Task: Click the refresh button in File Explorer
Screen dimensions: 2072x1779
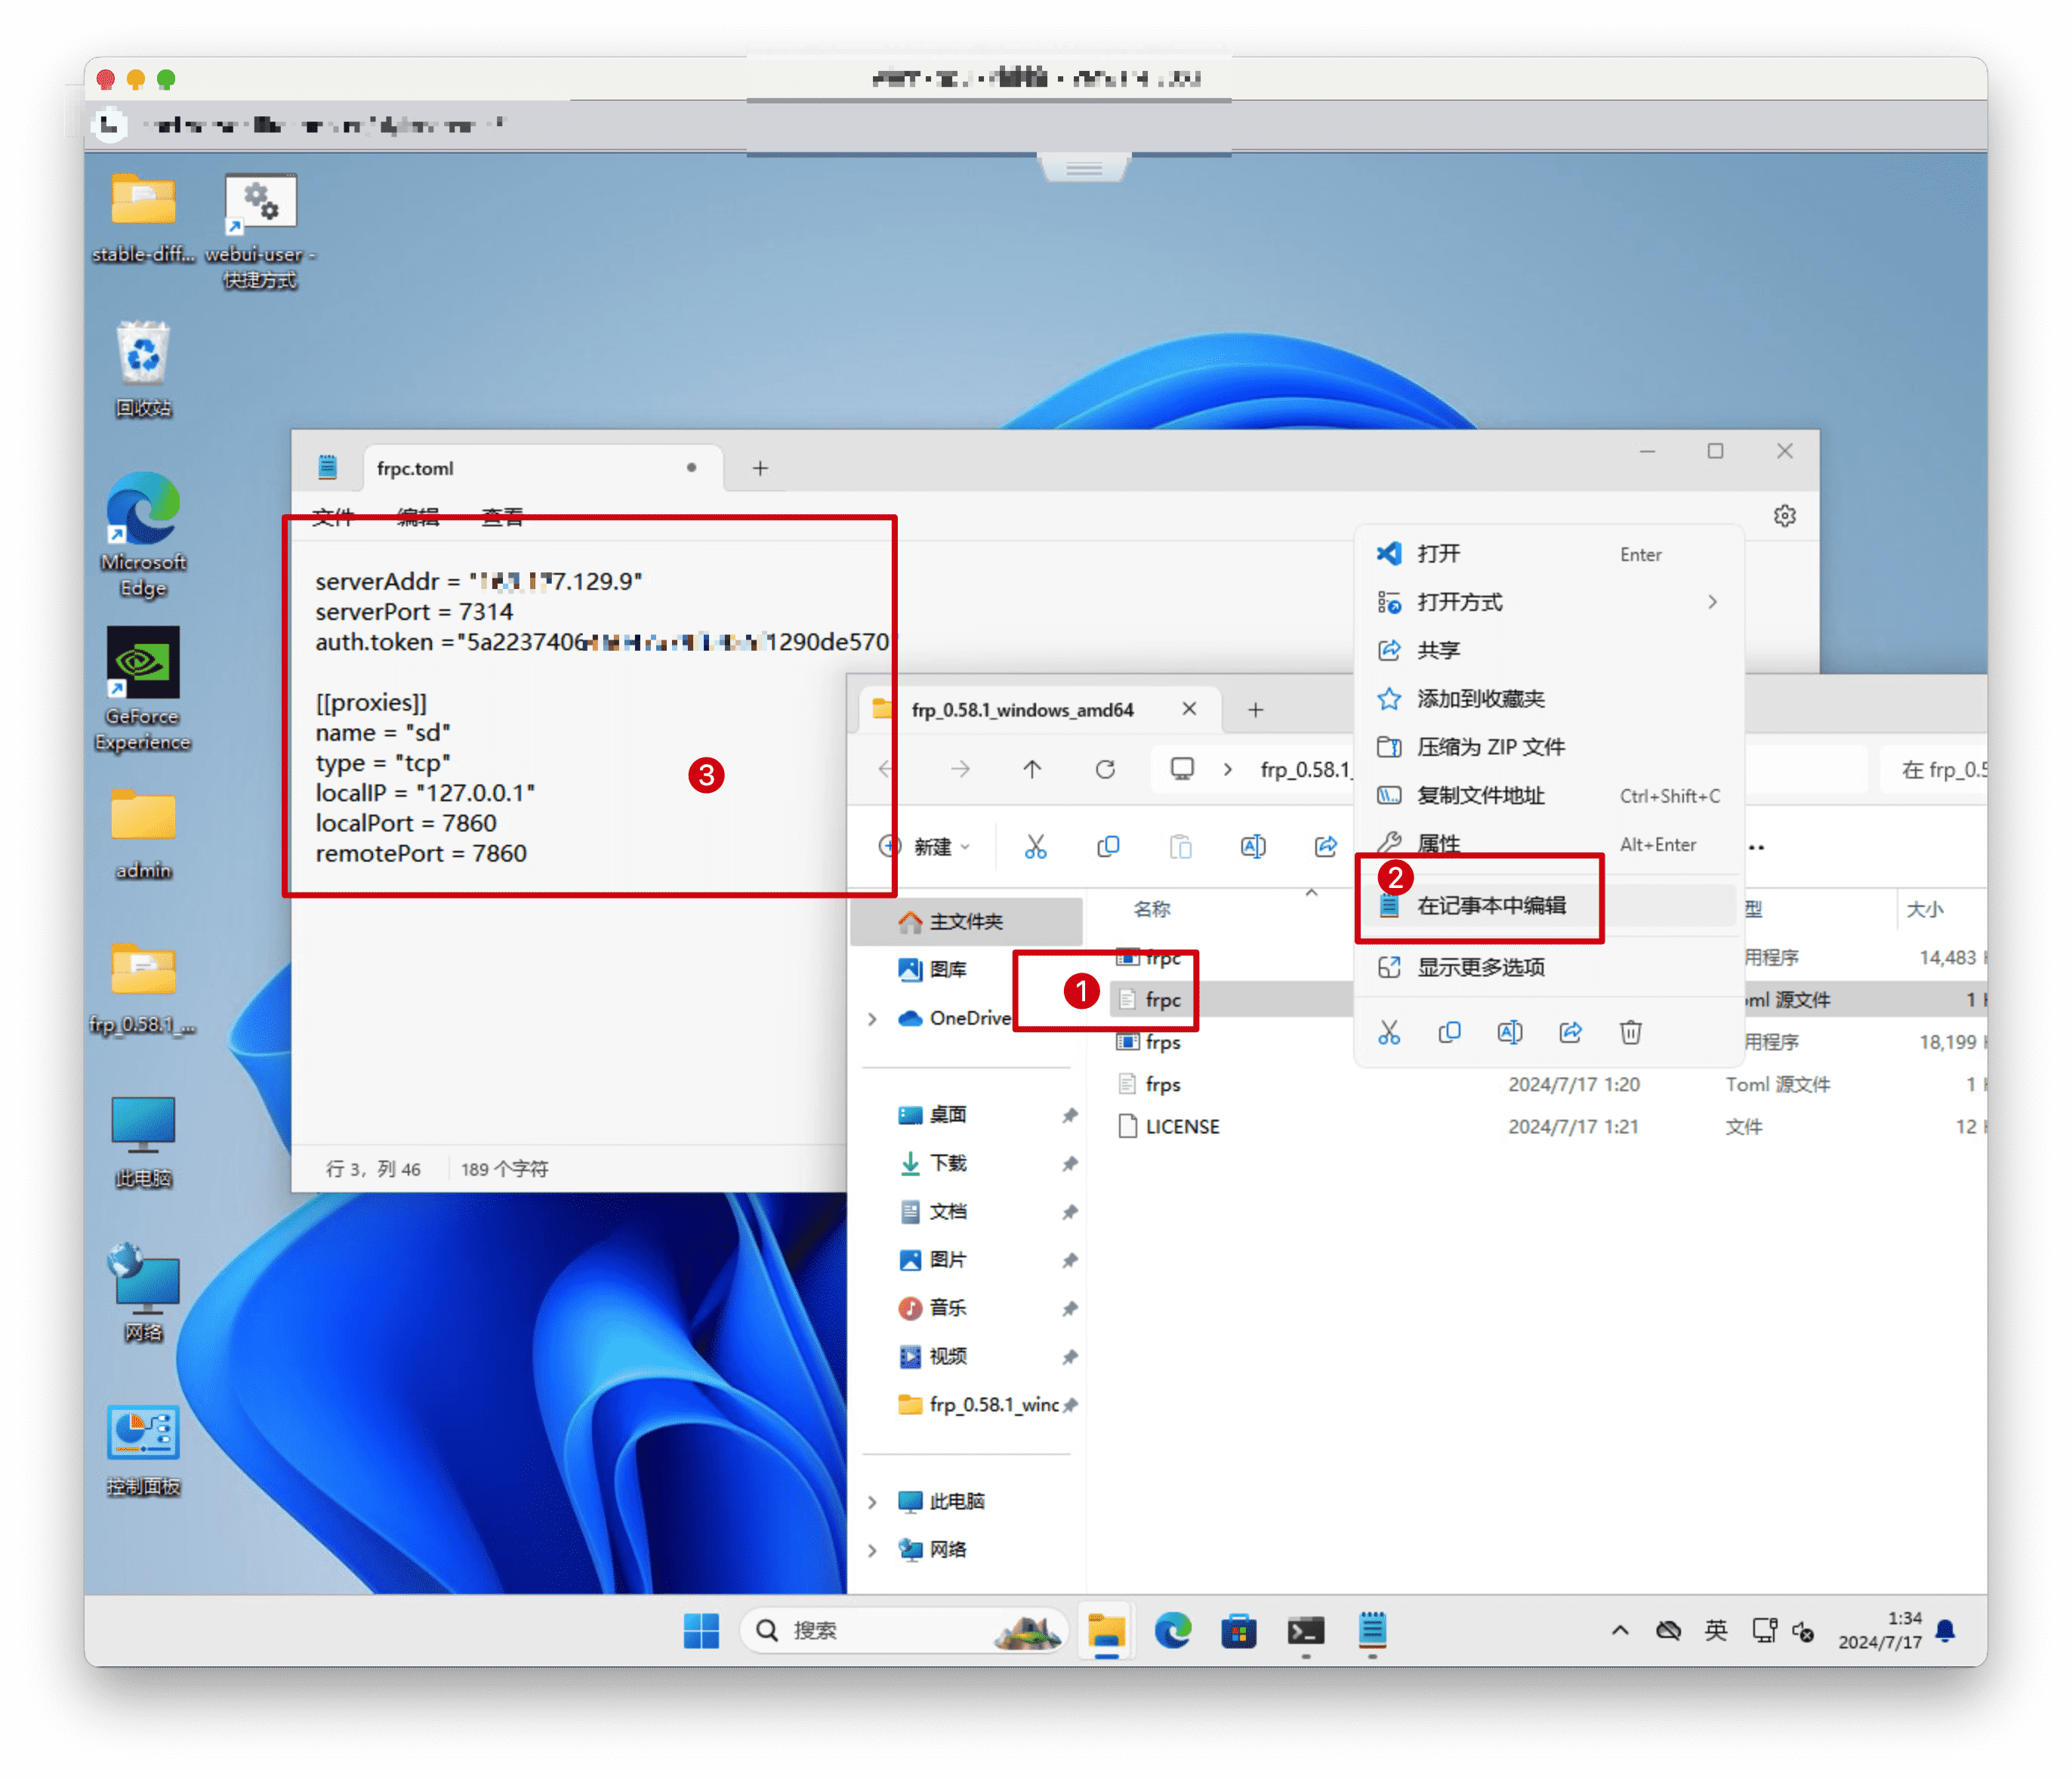Action: click(1105, 769)
